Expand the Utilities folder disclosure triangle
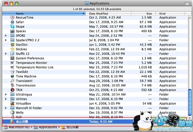This screenshot has height=132, width=193. (x=6, y=99)
